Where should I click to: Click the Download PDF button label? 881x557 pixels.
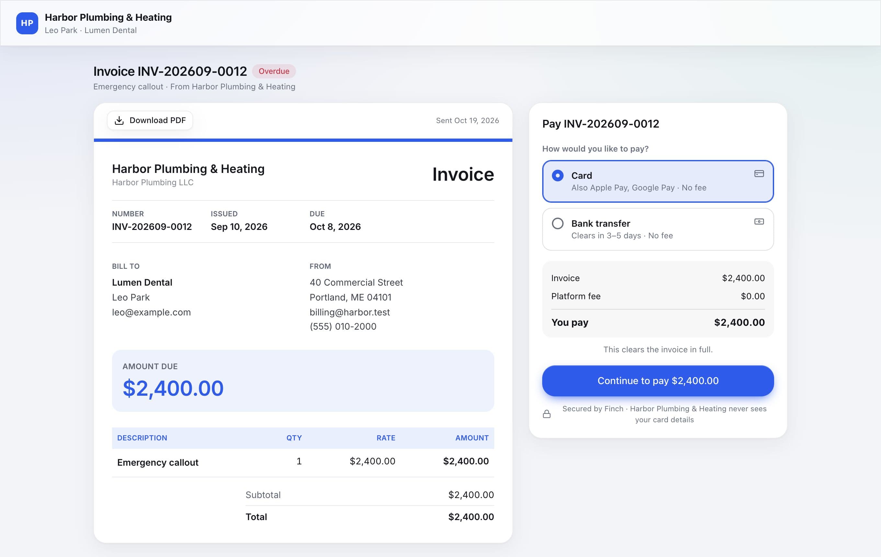click(158, 120)
